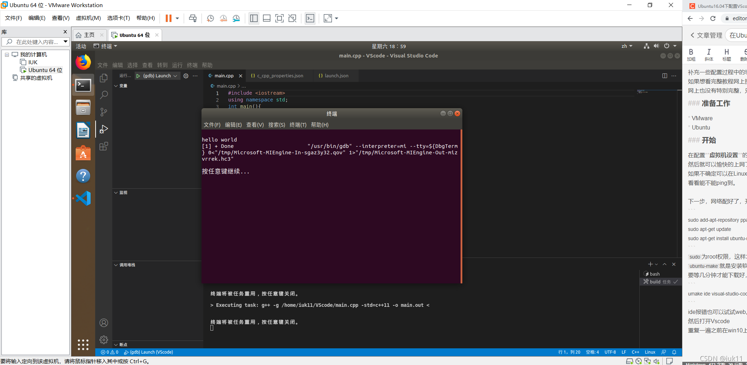Open 搜索(S) menu in terminal window
The image size is (747, 365).
[276, 125]
